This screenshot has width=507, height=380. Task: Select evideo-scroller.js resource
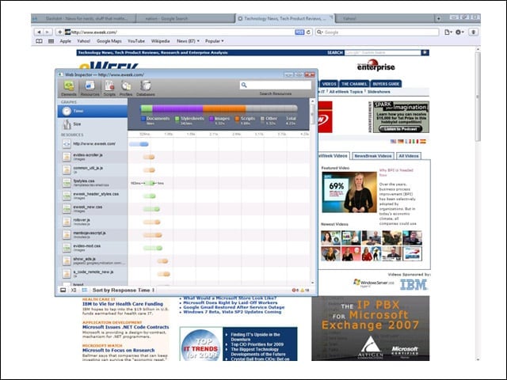93,157
